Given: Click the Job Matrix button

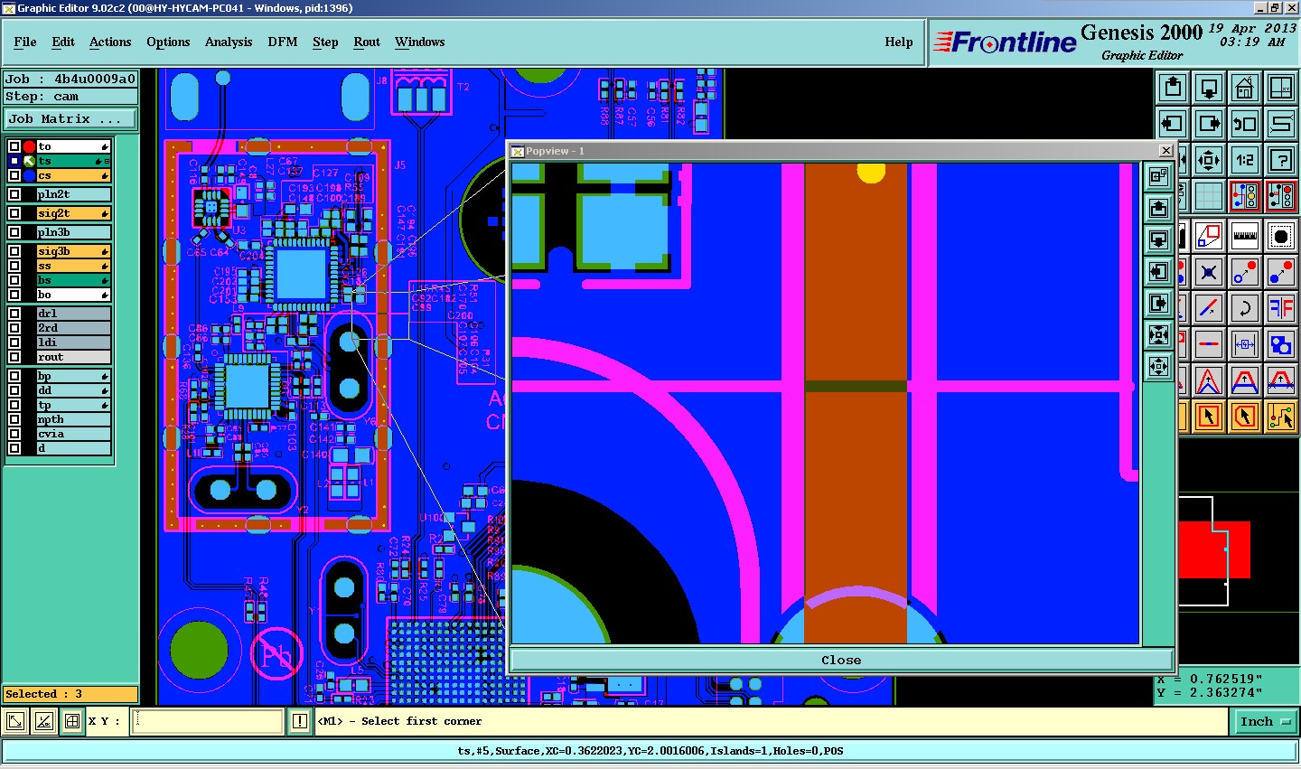Looking at the screenshot, I should (70, 118).
